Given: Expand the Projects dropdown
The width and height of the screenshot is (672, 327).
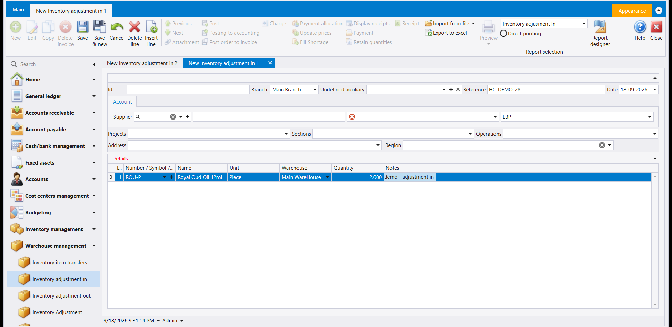Looking at the screenshot, I should (286, 134).
